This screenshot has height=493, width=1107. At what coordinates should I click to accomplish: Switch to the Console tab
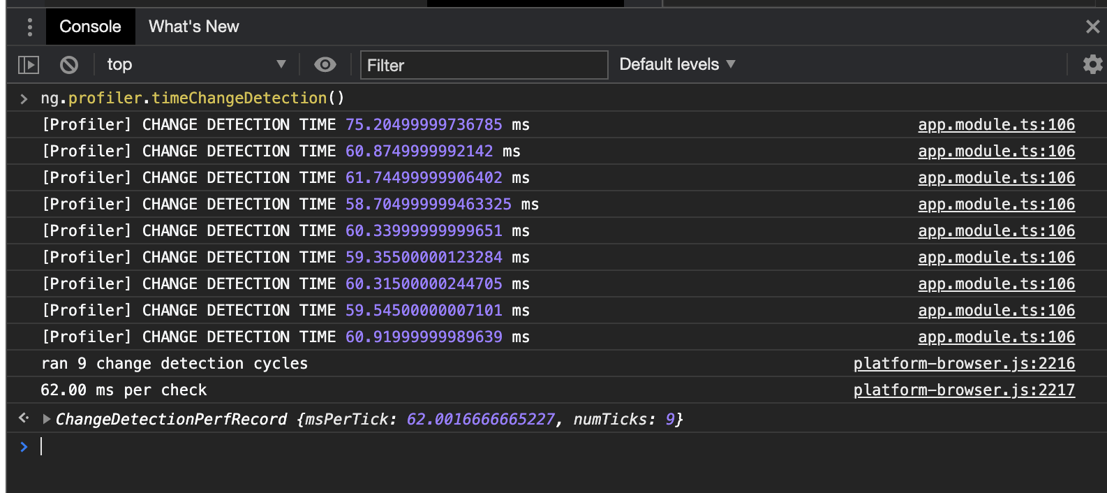(90, 27)
